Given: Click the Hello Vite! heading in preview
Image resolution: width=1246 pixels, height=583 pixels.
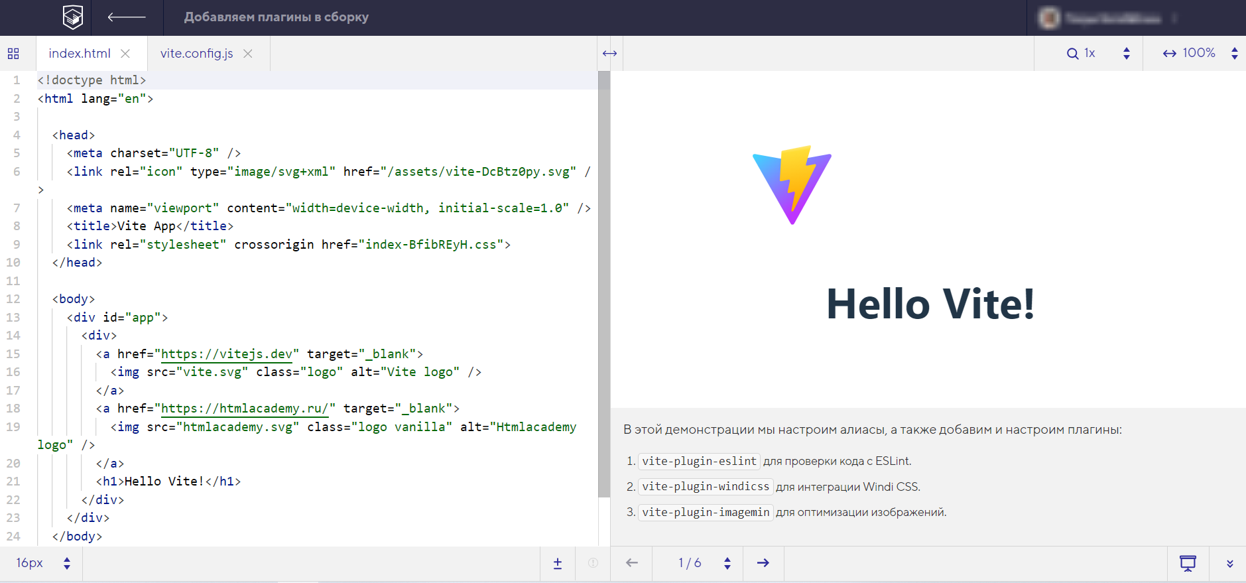Looking at the screenshot, I should [930, 304].
